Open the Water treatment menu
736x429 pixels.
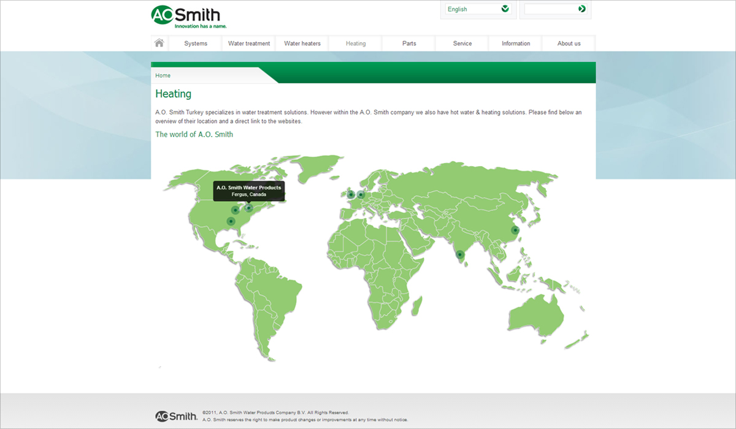pyautogui.click(x=249, y=44)
